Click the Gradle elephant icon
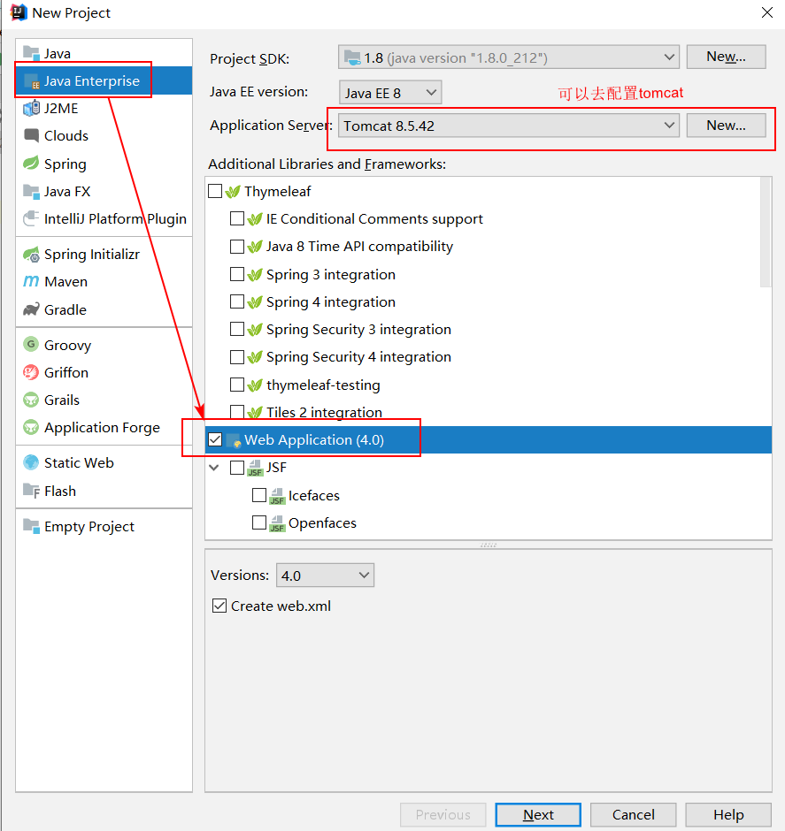 click(31, 309)
